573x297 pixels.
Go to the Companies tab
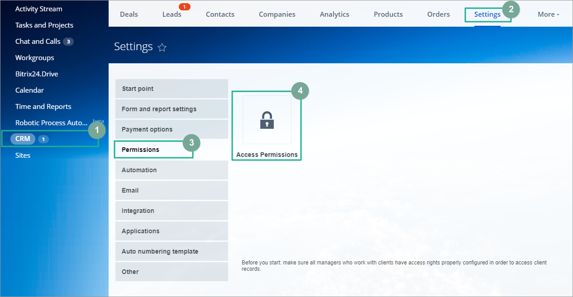click(x=277, y=14)
